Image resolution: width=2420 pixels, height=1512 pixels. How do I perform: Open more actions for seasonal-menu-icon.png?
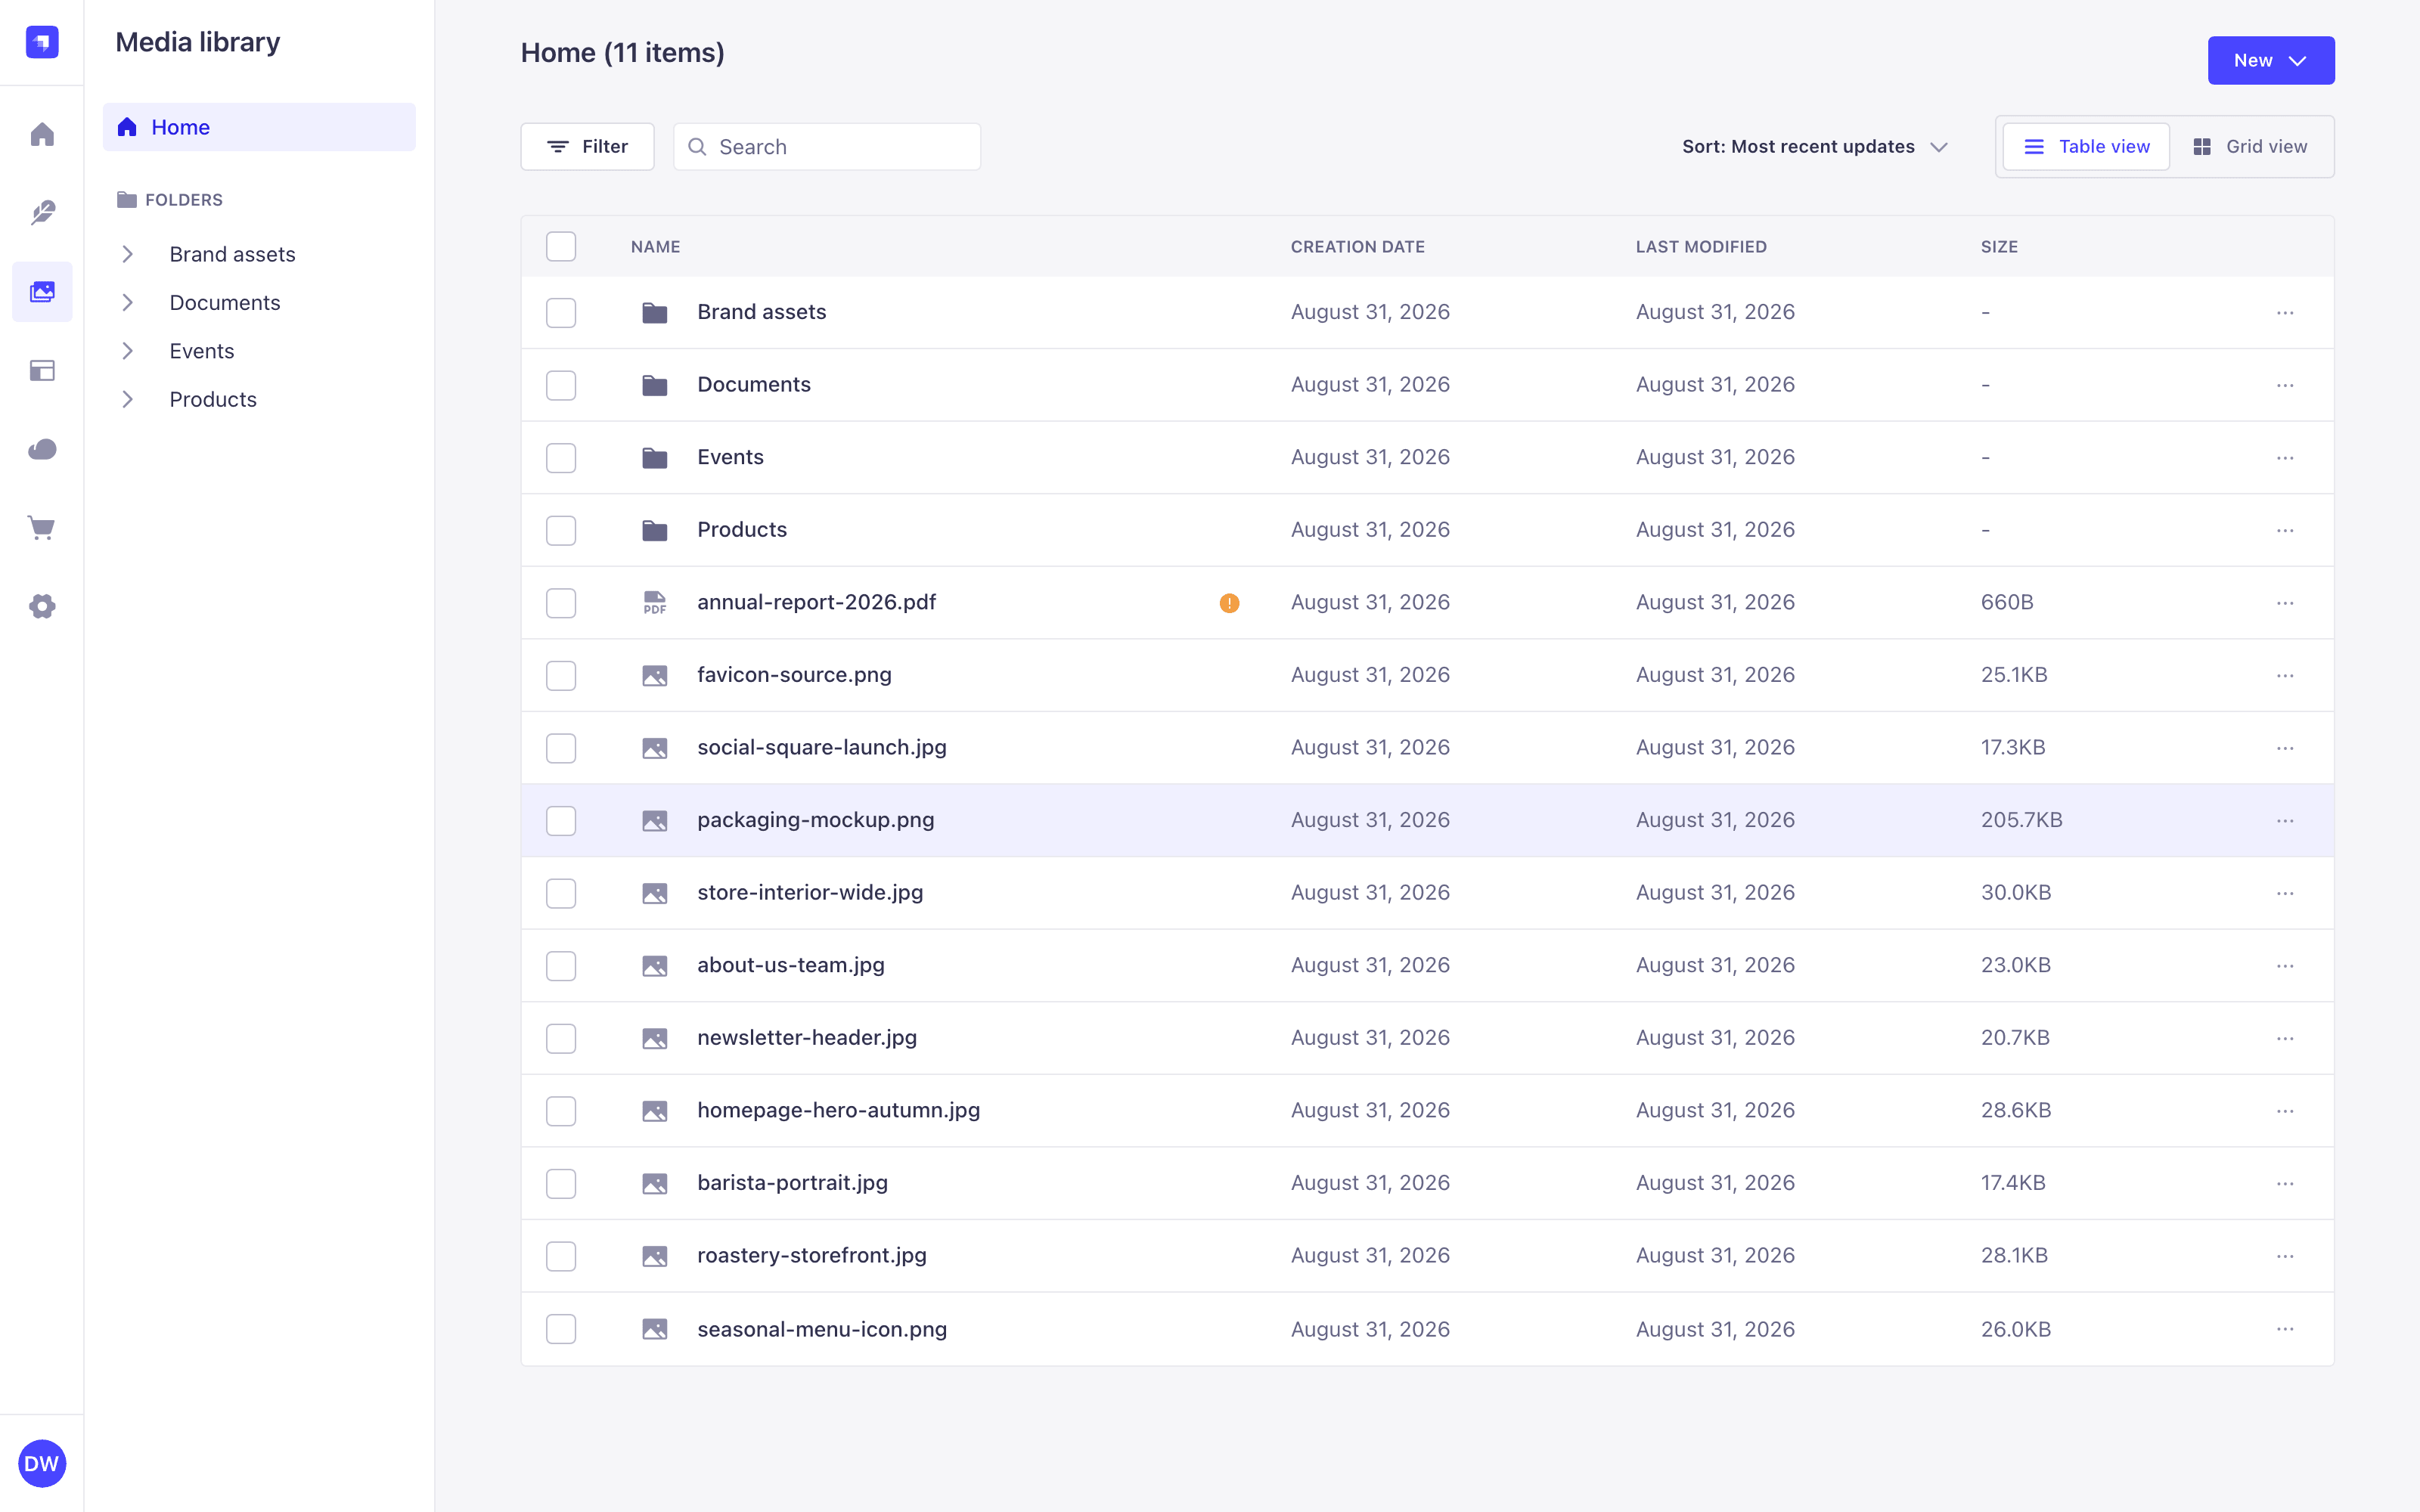(x=2285, y=1329)
